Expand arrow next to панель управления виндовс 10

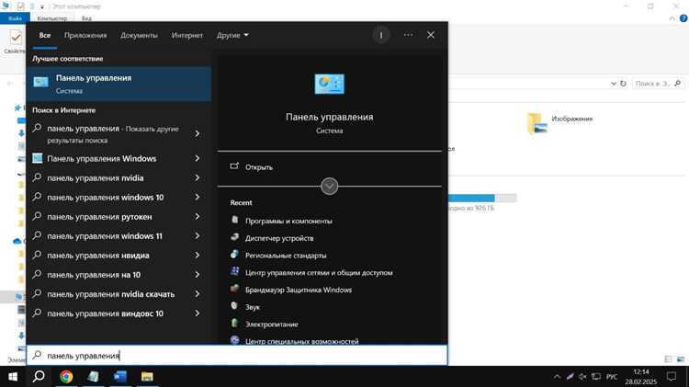pyautogui.click(x=198, y=313)
